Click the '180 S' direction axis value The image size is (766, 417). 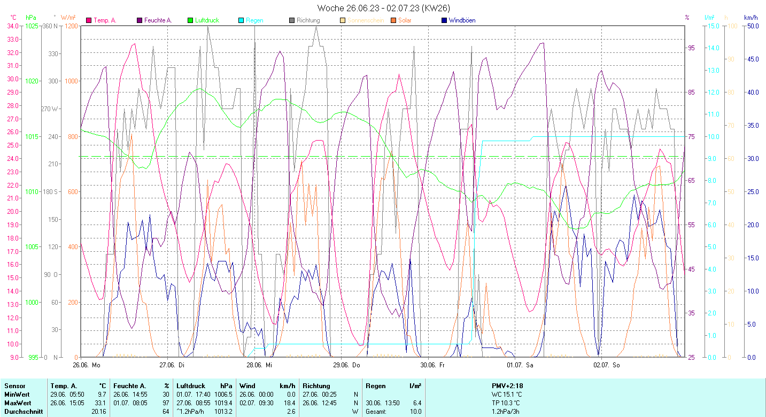pos(50,191)
